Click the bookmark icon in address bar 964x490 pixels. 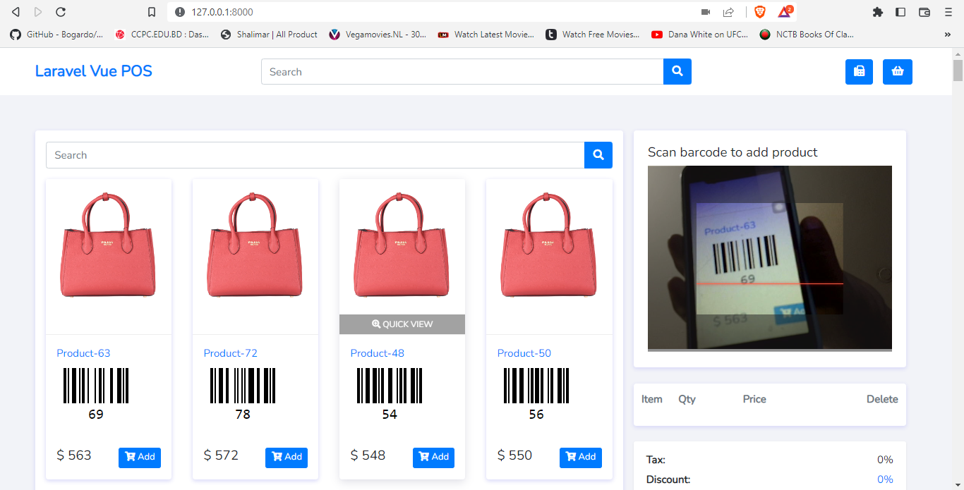[152, 12]
